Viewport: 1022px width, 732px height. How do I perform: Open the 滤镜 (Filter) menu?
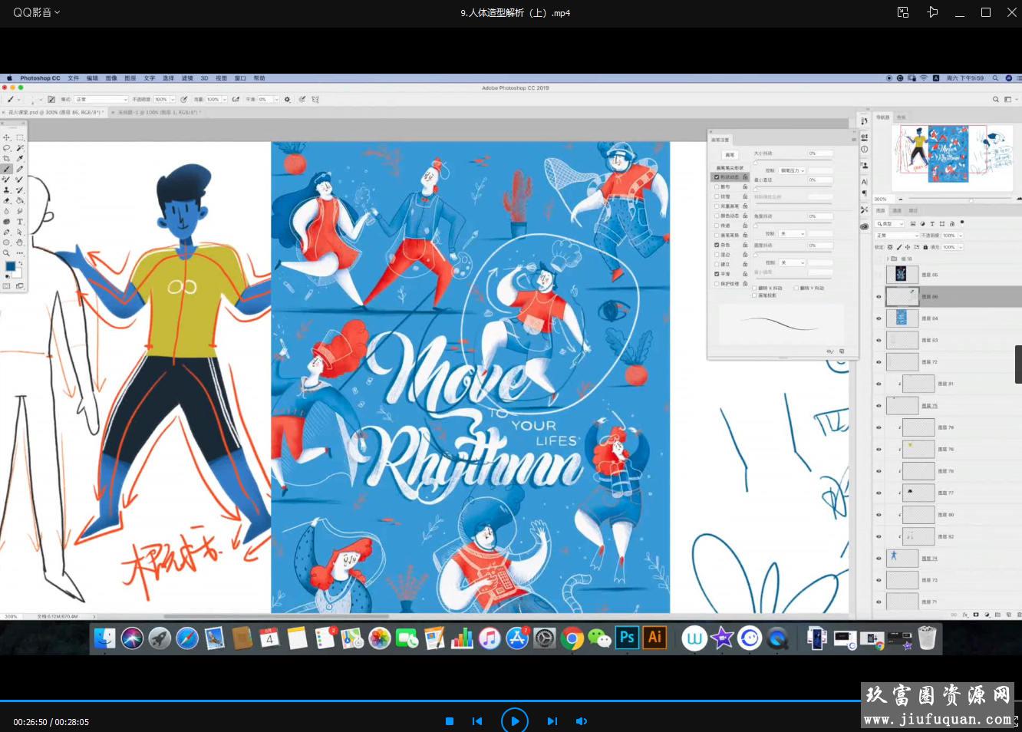click(187, 78)
